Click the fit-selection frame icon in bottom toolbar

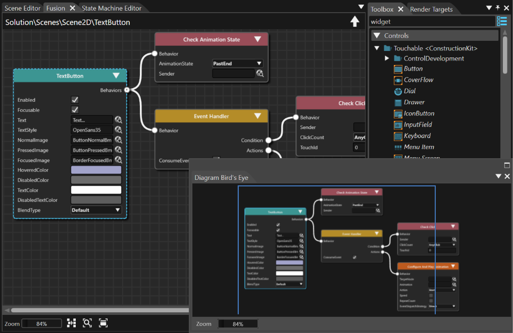pyautogui.click(x=103, y=323)
